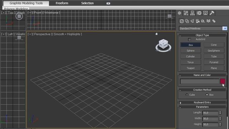This screenshot has height=129, width=229.
Task: Click the Length value field
Action: pos(210,113)
